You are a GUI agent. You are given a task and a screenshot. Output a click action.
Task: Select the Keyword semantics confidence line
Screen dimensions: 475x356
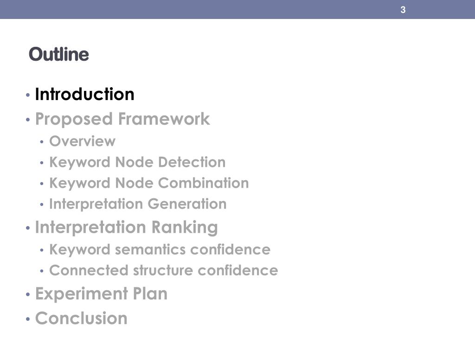pyautogui.click(x=160, y=250)
